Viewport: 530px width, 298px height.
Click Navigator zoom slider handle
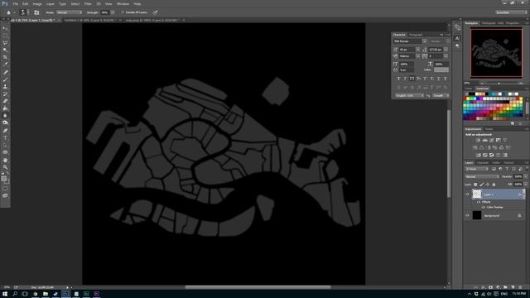499,83
